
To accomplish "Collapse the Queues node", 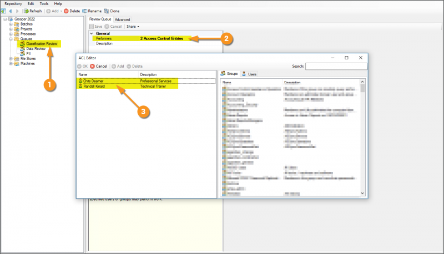I will click(x=11, y=39).
